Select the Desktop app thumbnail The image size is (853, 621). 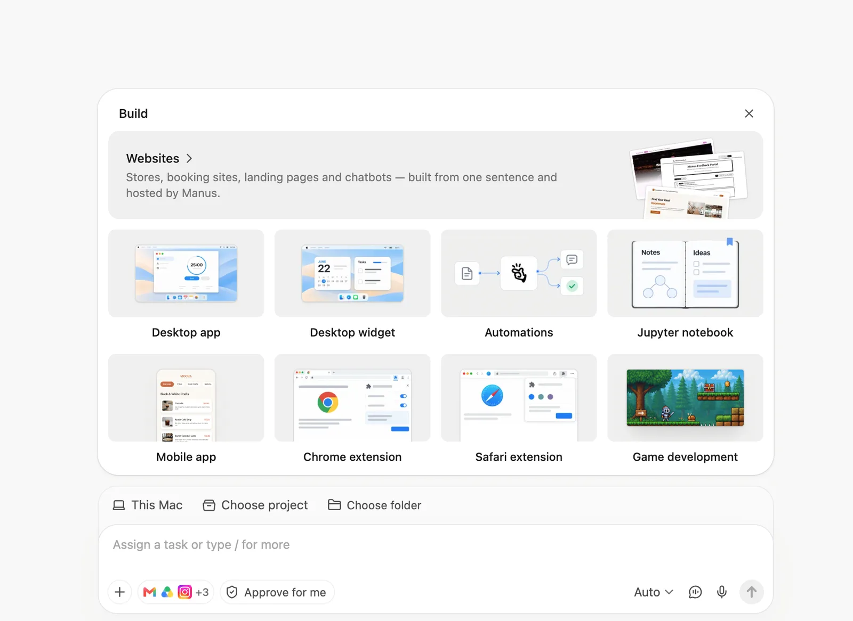pos(186,273)
